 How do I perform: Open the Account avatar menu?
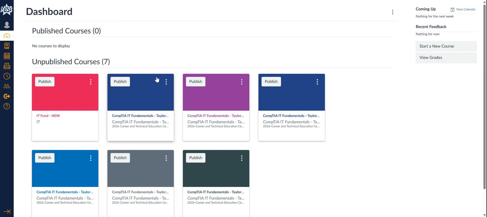click(7, 25)
